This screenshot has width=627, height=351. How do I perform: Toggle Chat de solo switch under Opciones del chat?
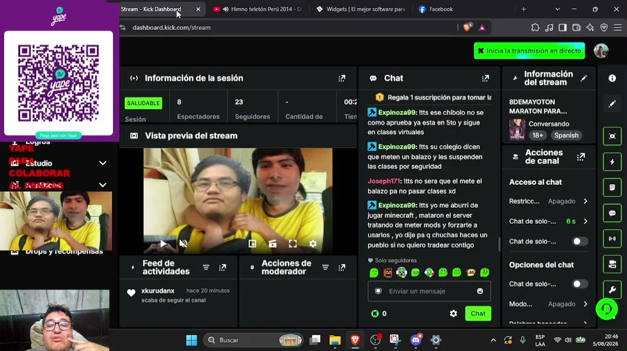point(580,284)
